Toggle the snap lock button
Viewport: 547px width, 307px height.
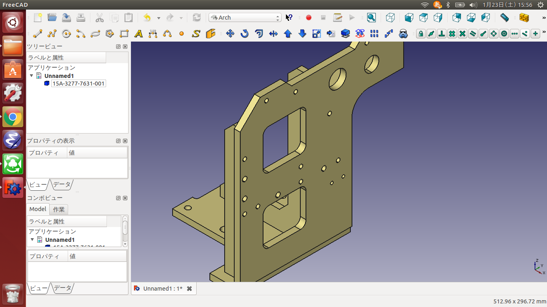coord(420,34)
